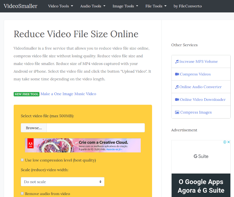Click music note icon beside Increase MP3 Volume
This screenshot has width=234, height=197.
(x=177, y=61)
